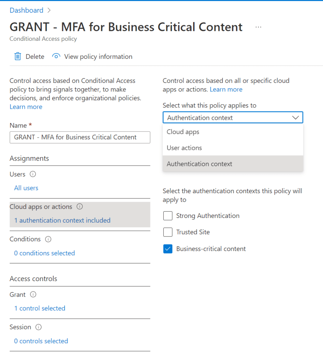The height and width of the screenshot is (363, 323).
Task: Click info icon beside Cloud apps or actions
Action: tap(80, 206)
